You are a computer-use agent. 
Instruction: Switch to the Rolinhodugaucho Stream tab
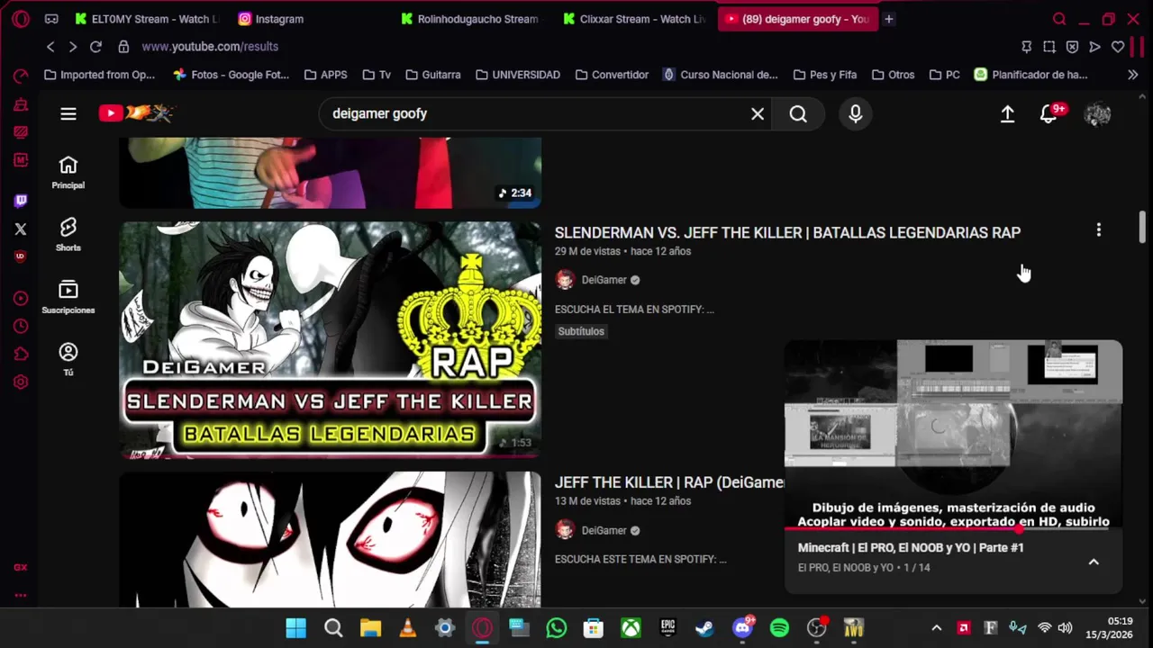click(472, 19)
